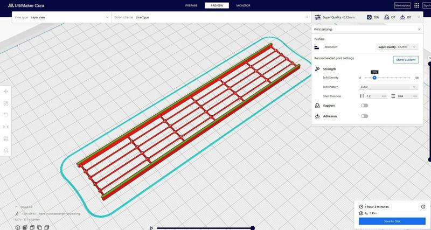Click the Infill Density slider handle
This screenshot has height=230, width=431.
(374, 78)
